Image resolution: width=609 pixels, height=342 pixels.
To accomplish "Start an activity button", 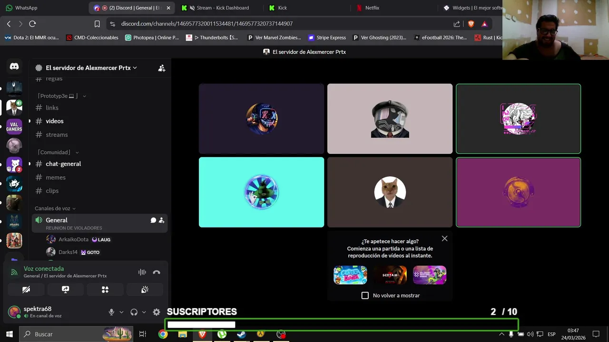I will 105,289.
